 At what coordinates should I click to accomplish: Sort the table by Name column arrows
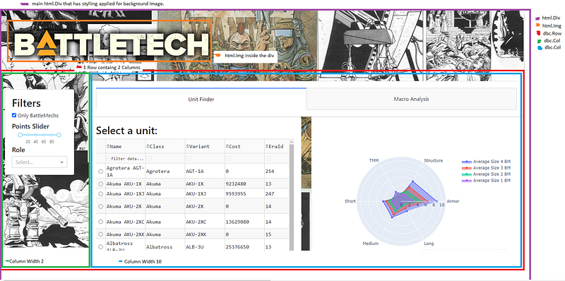pos(109,147)
